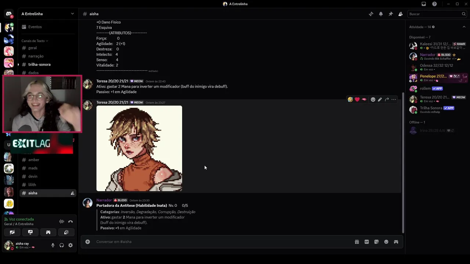This screenshot has height=264, width=470.
Task: Show pinned messages
Action: [x=391, y=14]
